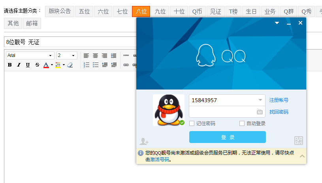This screenshot has width=322, height=183.
Task: Center align the text
Action: click(95, 55)
